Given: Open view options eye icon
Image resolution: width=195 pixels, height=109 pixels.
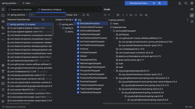Looking at the screenshot, I should tap(88, 15).
